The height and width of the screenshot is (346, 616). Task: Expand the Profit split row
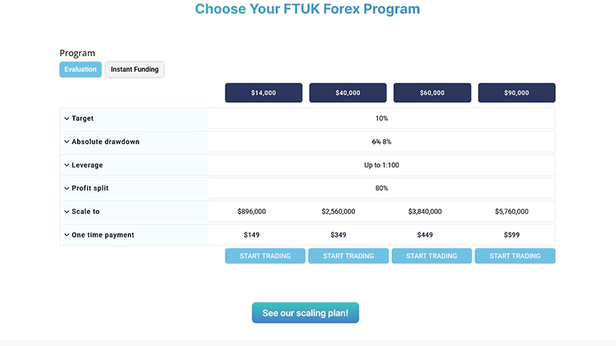[x=67, y=188]
